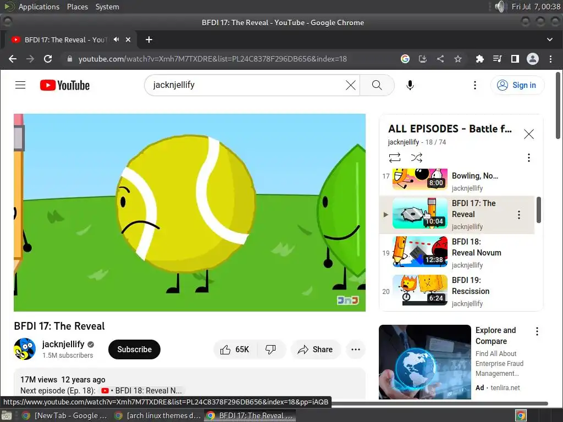The height and width of the screenshot is (422, 563).
Task: Click the clock Fri Jul 7
Action: click(536, 7)
